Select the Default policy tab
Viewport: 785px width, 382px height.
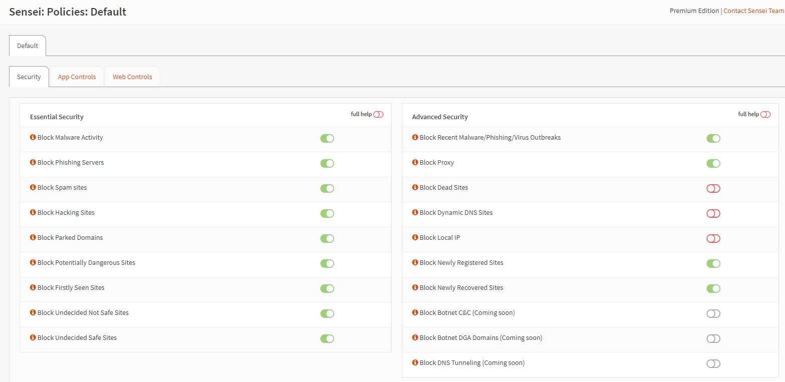pyautogui.click(x=27, y=46)
